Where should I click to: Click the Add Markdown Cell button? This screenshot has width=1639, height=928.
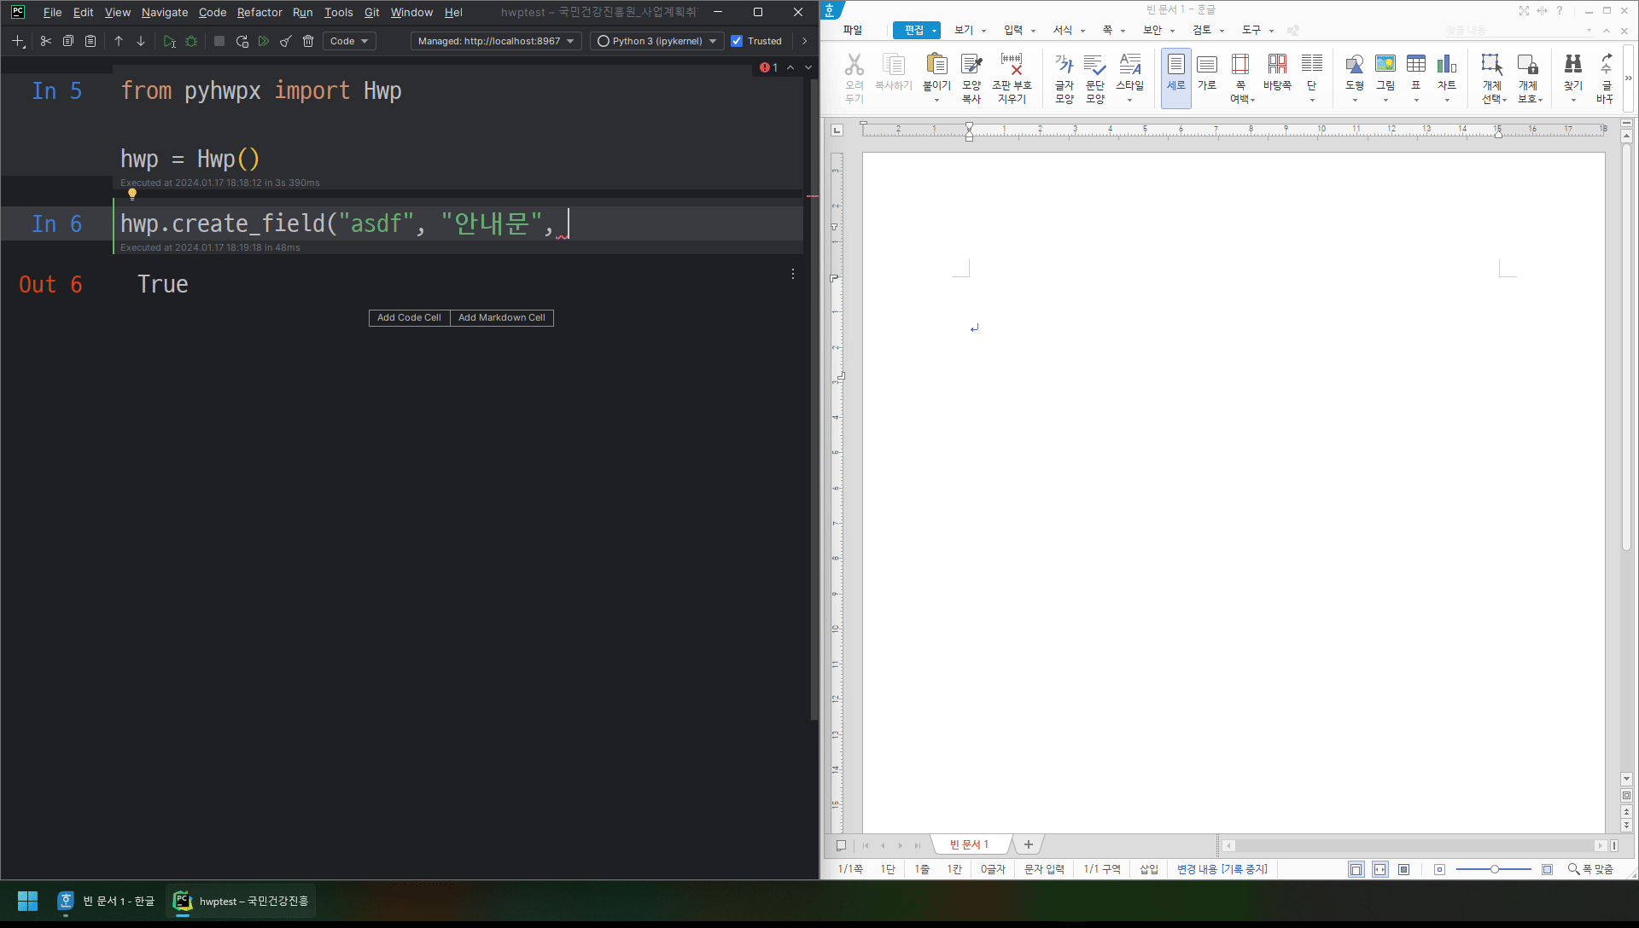pos(501,317)
